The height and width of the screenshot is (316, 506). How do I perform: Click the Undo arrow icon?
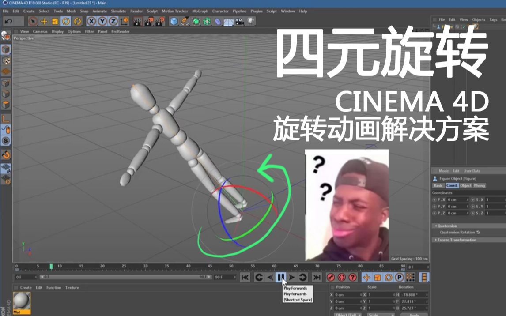tap(8, 21)
